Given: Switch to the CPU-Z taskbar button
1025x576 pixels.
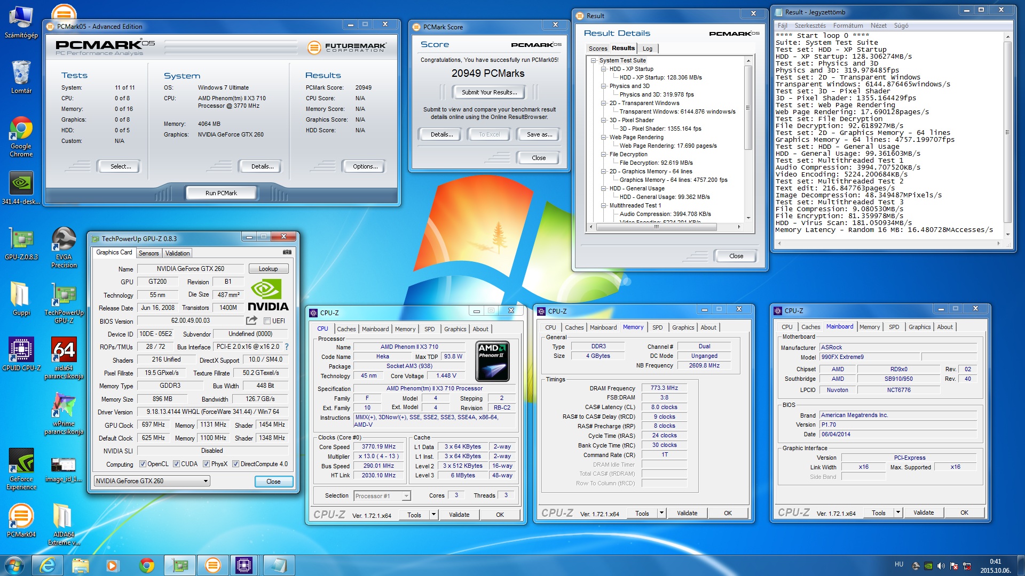Looking at the screenshot, I should click(x=244, y=565).
